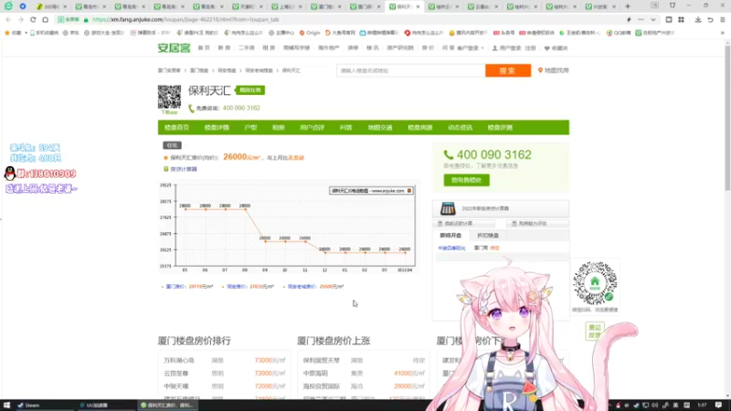Click the 安居客 site logo
This screenshot has width=731, height=411.
pyautogui.click(x=174, y=48)
